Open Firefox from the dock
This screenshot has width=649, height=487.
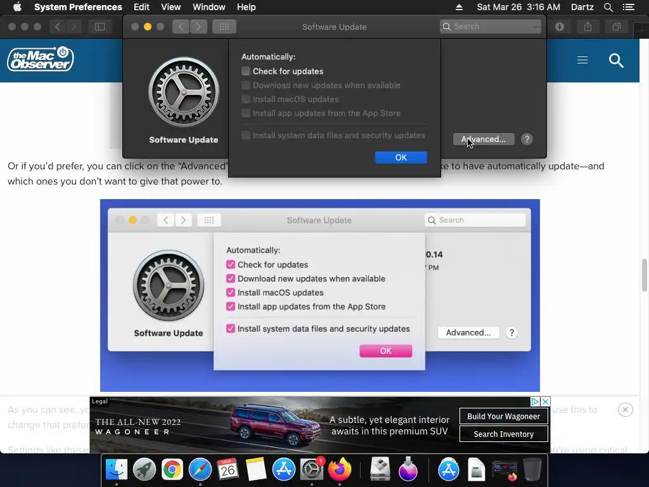[x=340, y=470]
